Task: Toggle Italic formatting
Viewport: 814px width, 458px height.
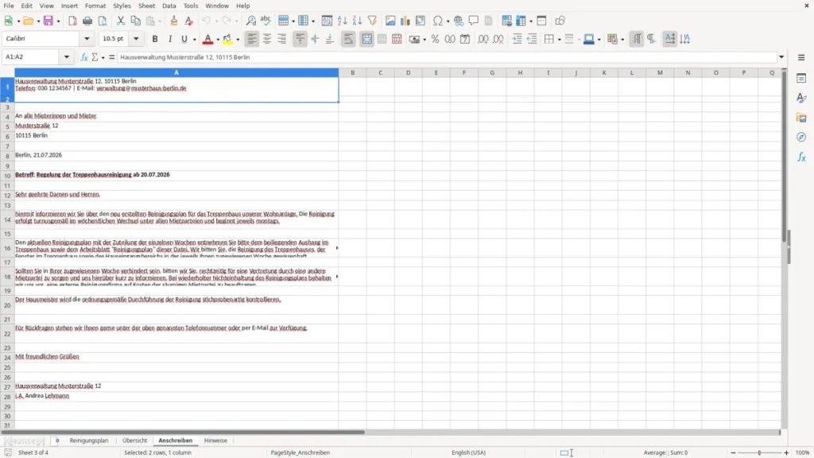Action: click(x=170, y=39)
